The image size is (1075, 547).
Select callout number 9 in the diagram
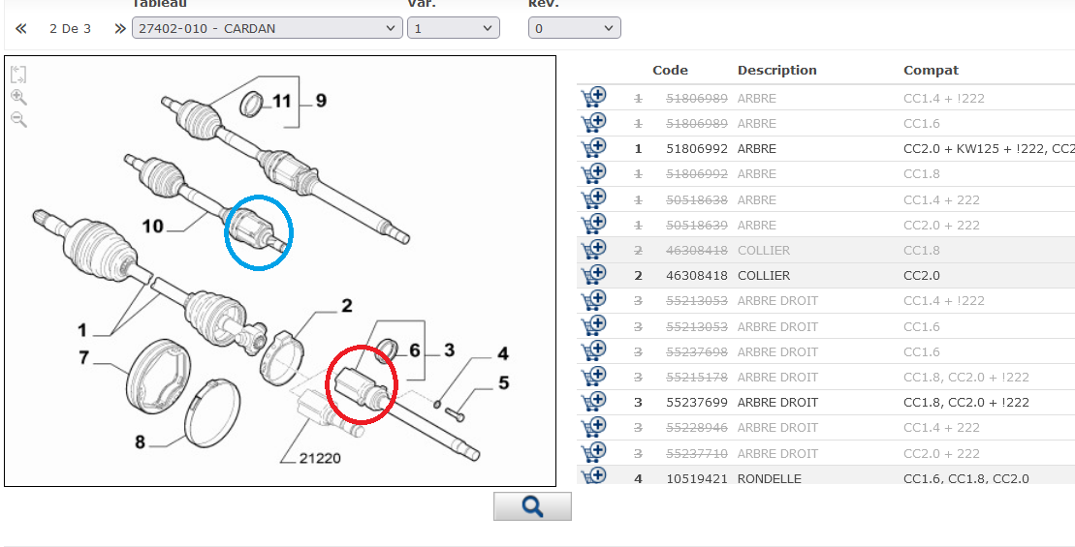320,102
